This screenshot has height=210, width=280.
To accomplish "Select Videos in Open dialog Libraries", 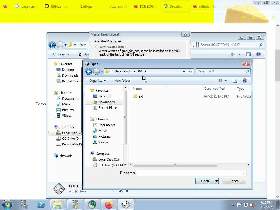I will click(x=103, y=142).
